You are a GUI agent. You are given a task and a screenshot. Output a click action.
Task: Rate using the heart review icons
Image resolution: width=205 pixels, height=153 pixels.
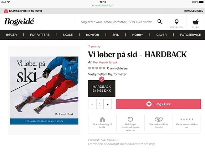97,68
